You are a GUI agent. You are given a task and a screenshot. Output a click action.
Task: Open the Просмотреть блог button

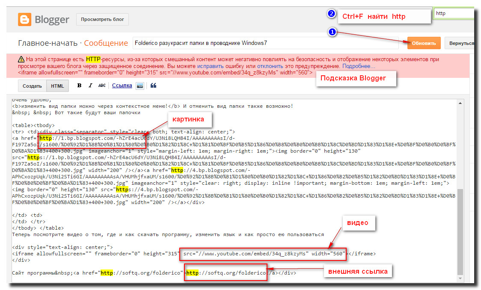click(102, 19)
